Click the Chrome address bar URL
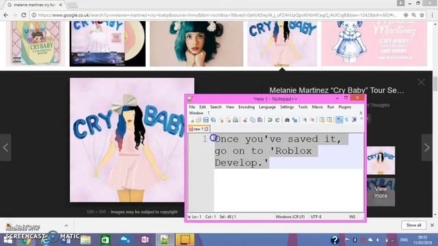438x246 pixels. [217, 15]
